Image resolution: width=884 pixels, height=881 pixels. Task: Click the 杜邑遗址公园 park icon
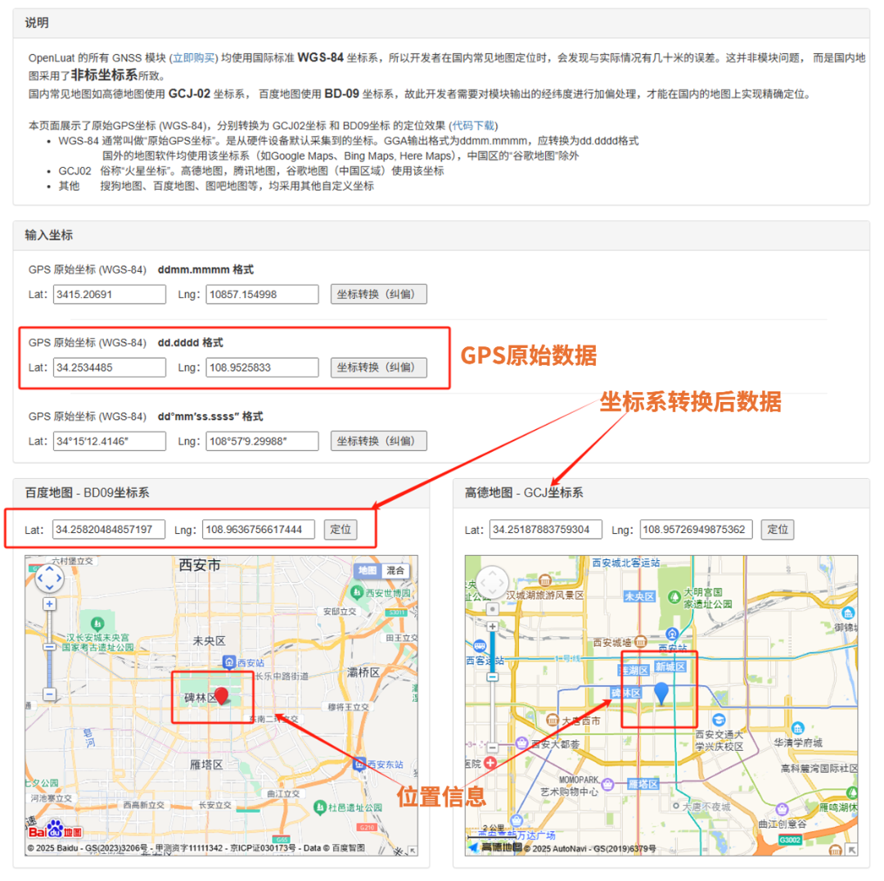[x=320, y=807]
